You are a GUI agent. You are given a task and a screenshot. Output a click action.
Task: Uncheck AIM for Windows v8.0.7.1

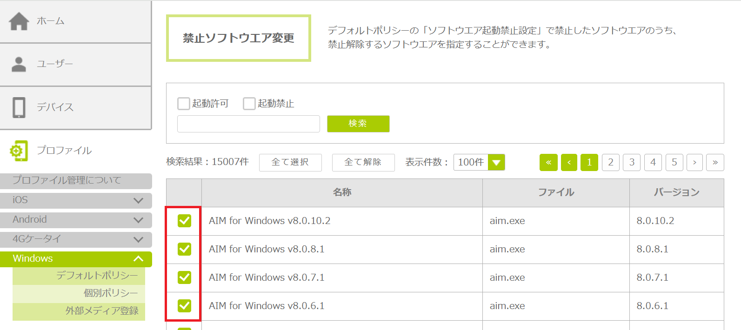point(184,277)
